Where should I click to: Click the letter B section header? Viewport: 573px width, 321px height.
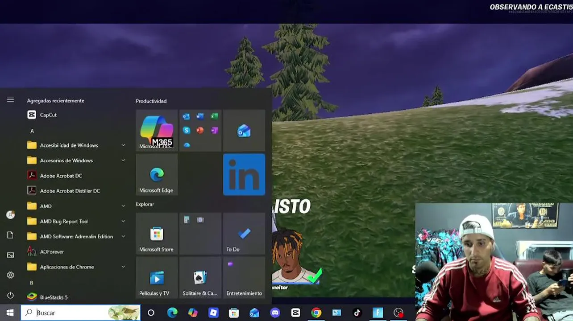(x=32, y=283)
